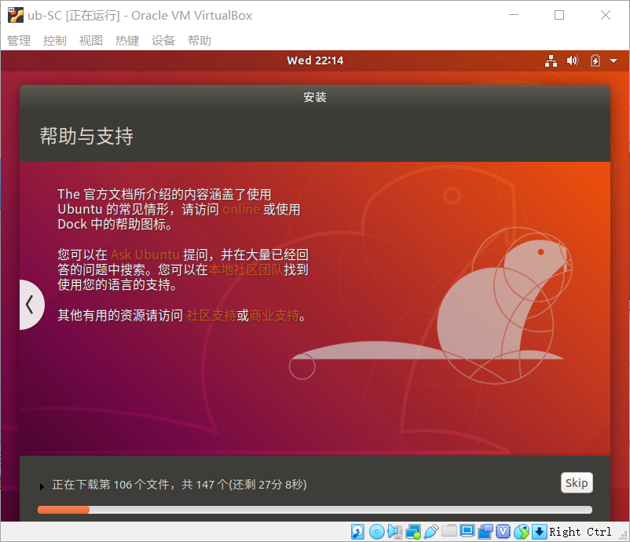Select the mouse integration status icon
630x542 pixels.
522,532
